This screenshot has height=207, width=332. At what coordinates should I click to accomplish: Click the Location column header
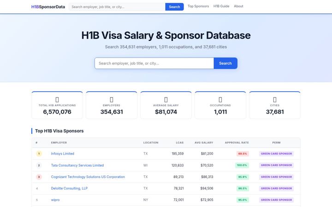151,143
